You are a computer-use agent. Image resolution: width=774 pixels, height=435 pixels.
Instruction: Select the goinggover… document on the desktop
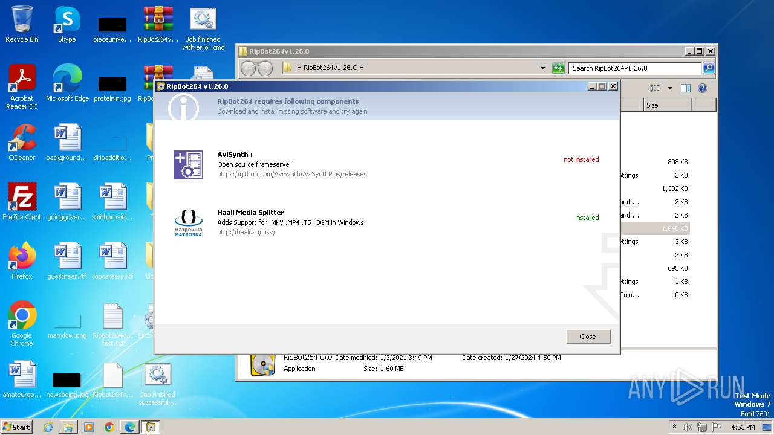pos(67,202)
